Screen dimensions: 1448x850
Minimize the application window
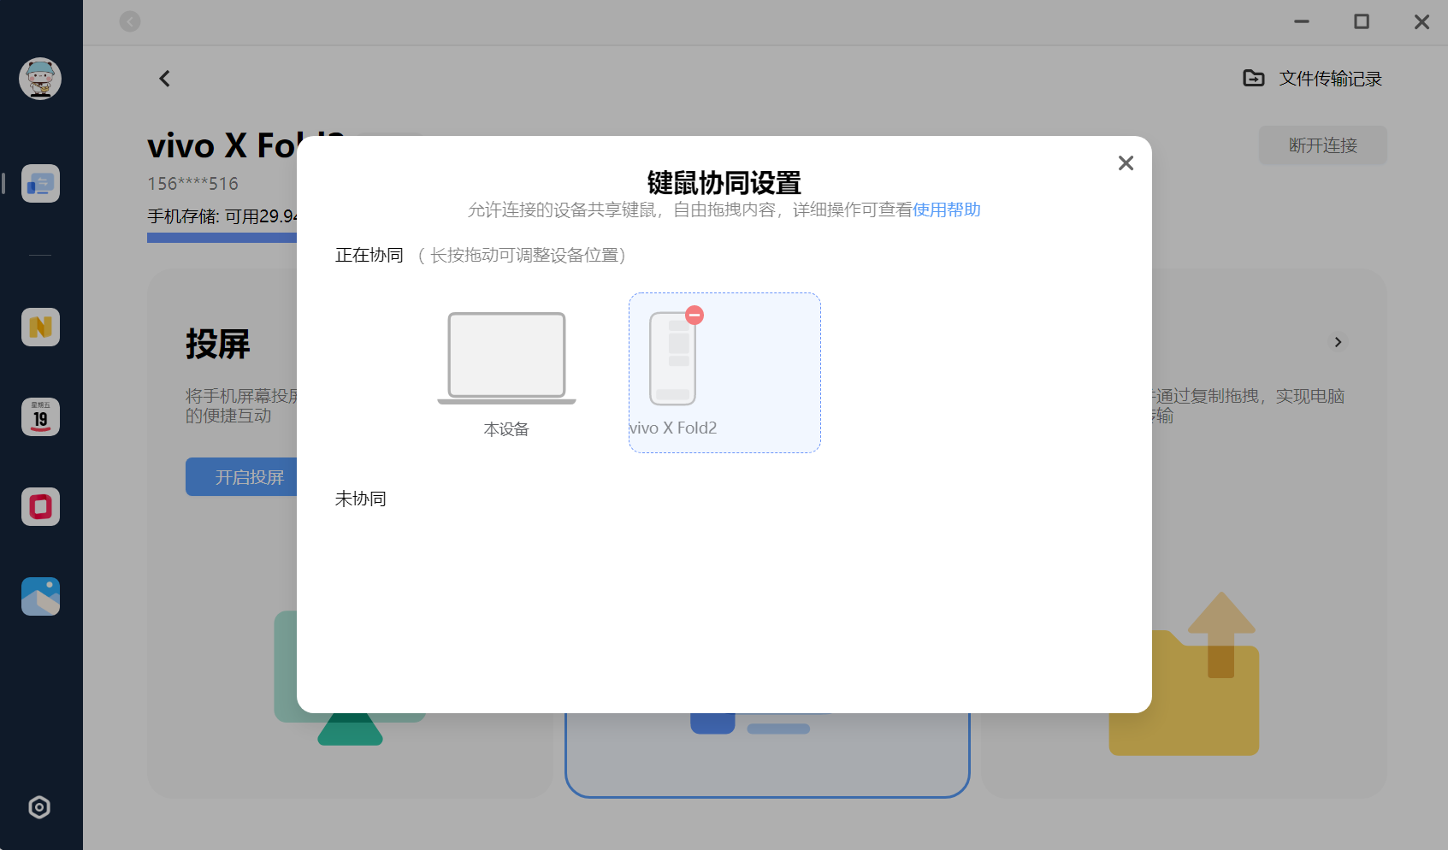pyautogui.click(x=1302, y=21)
